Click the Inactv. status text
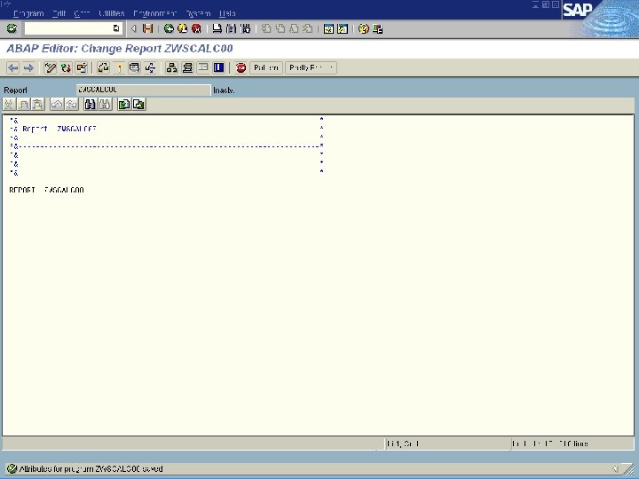Image resolution: width=639 pixels, height=479 pixels. pyautogui.click(x=224, y=90)
